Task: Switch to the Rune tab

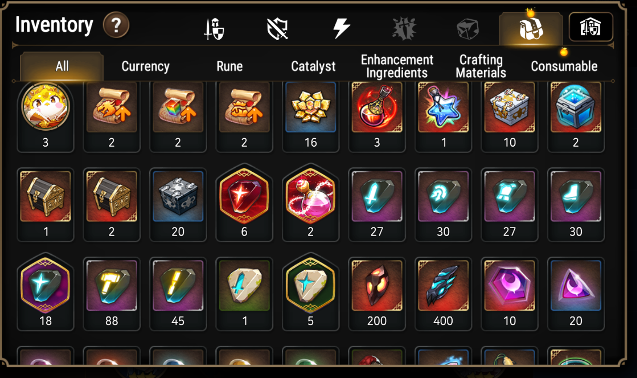Action: pos(230,66)
